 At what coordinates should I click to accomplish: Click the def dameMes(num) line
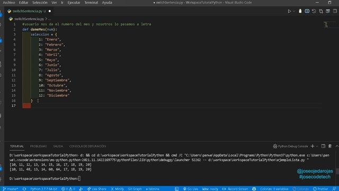coord(40,29)
